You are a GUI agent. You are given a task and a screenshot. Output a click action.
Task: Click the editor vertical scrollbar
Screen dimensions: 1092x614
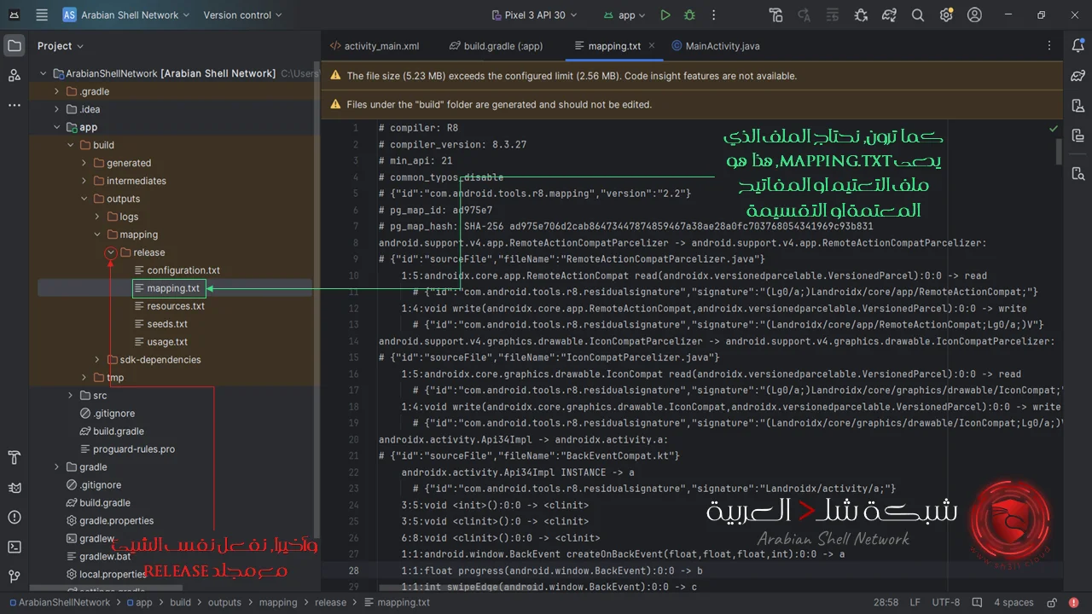(1059, 151)
